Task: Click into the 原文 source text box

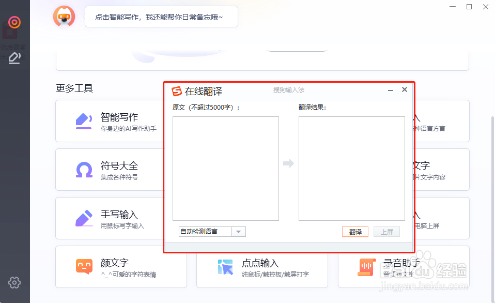Action: [226, 169]
